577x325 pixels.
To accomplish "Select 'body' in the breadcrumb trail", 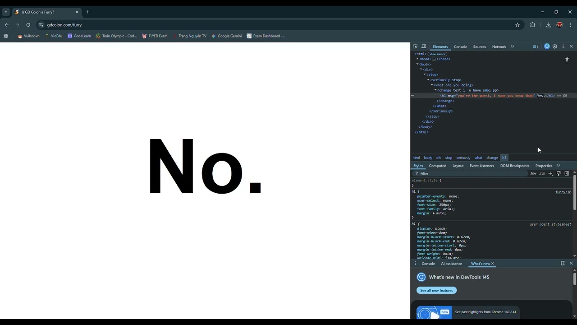I will 428,158.
